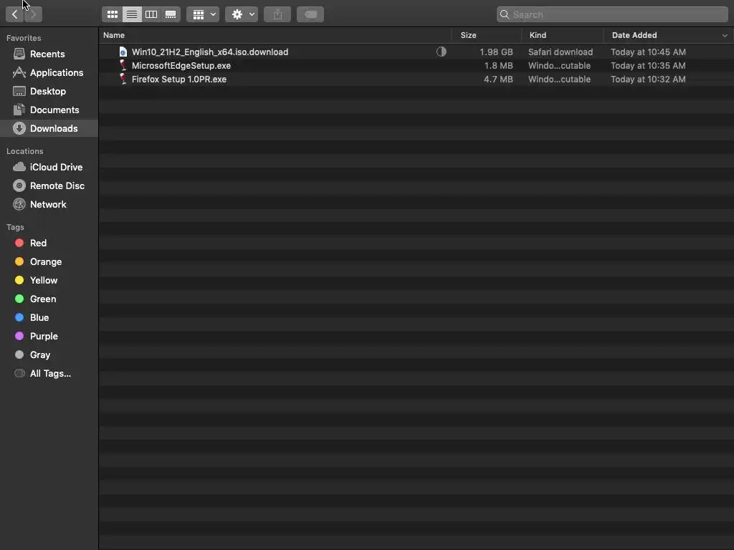Click the MicrosoftEdgeSetup.exe wine icon
Screen dimensions: 734x550
[x=123, y=65]
